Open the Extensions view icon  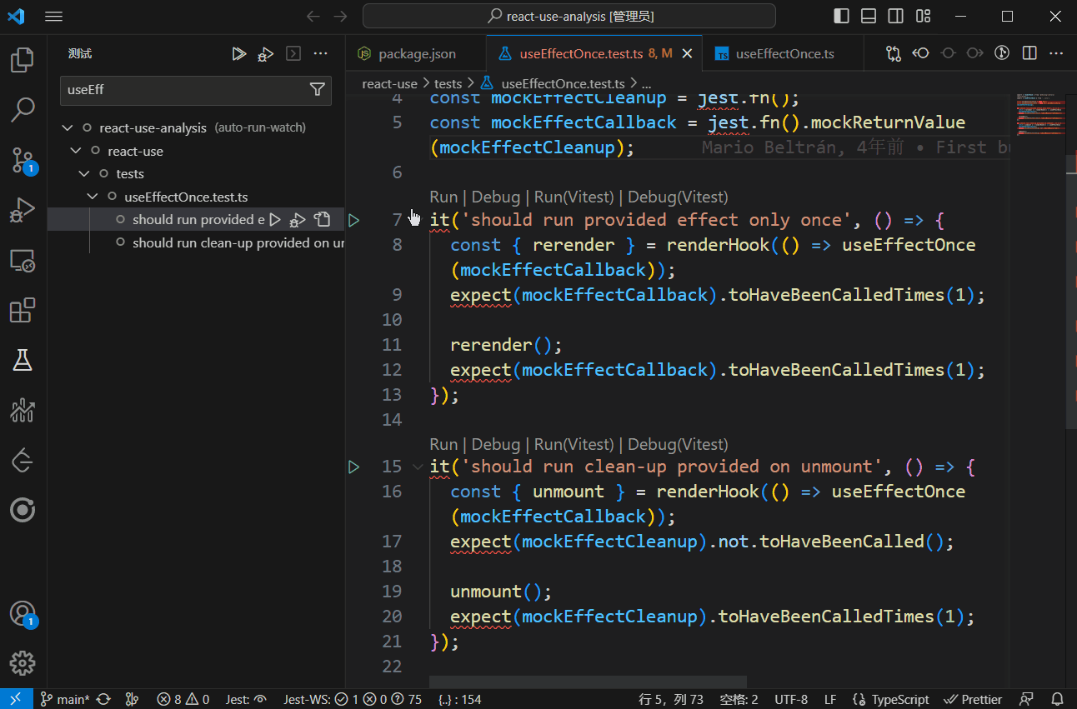tap(23, 311)
